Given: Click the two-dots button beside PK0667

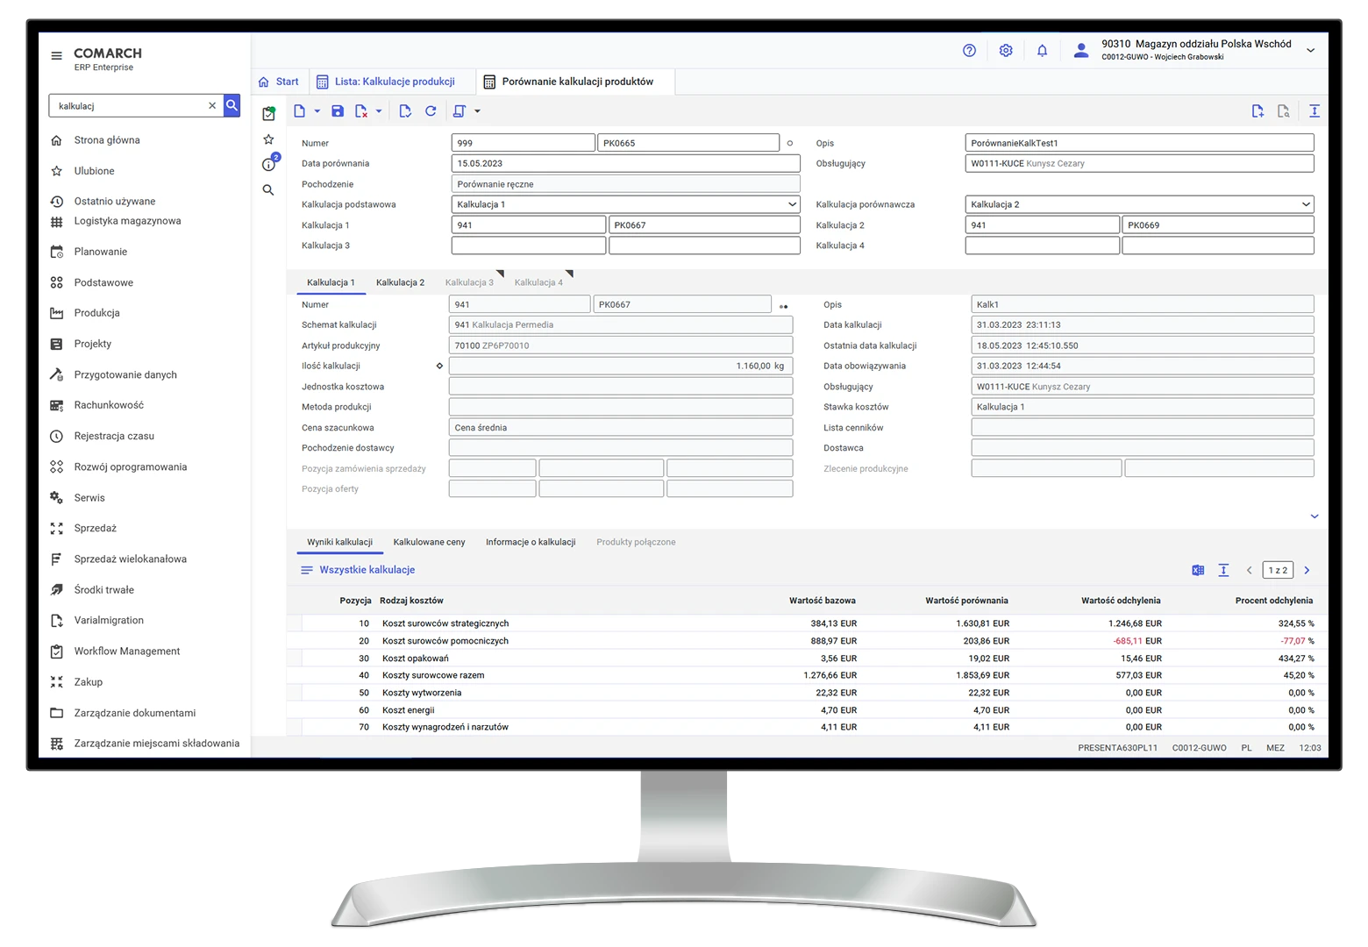Looking at the screenshot, I should click(x=784, y=307).
